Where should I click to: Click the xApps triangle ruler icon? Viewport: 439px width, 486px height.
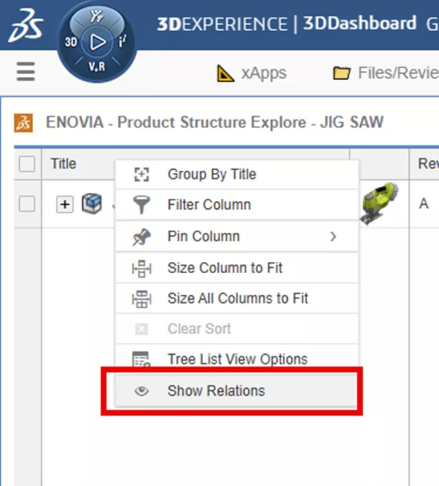[226, 73]
